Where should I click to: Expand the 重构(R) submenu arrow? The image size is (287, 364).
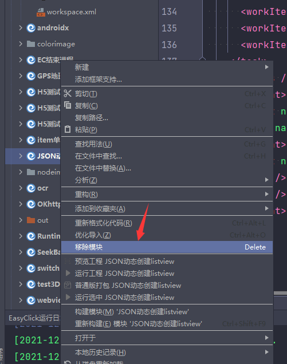[x=267, y=194]
